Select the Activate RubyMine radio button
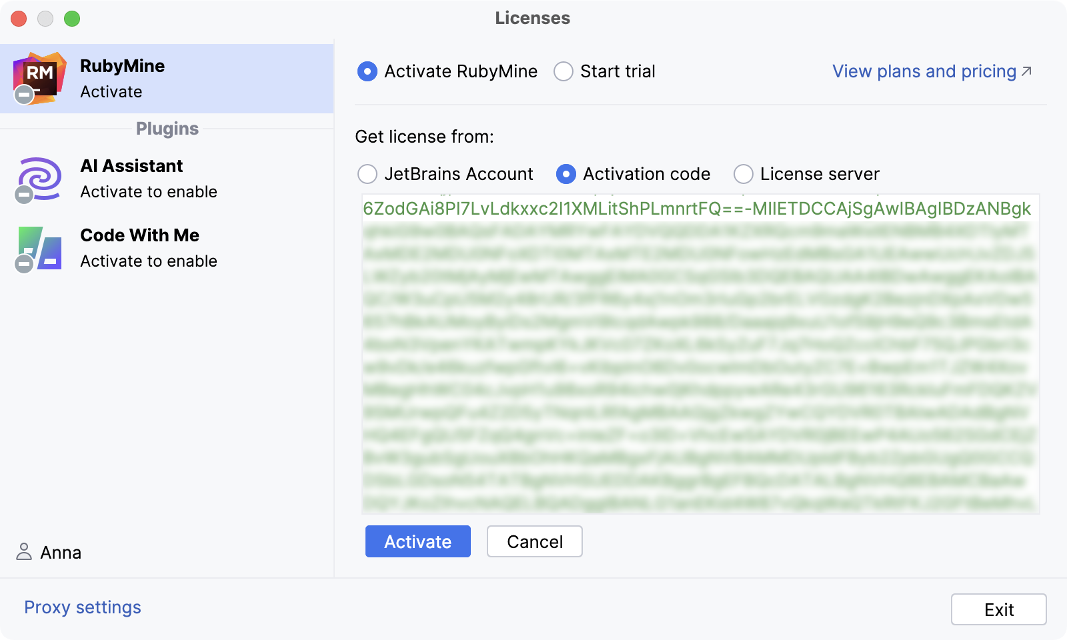The height and width of the screenshot is (640, 1067). (367, 71)
